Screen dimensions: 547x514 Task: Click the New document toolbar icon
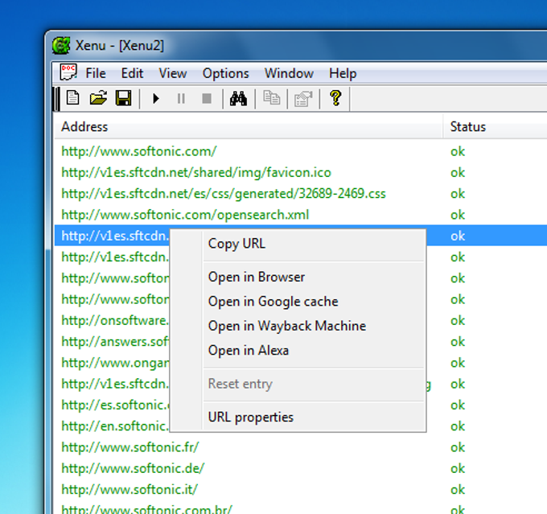tap(72, 98)
